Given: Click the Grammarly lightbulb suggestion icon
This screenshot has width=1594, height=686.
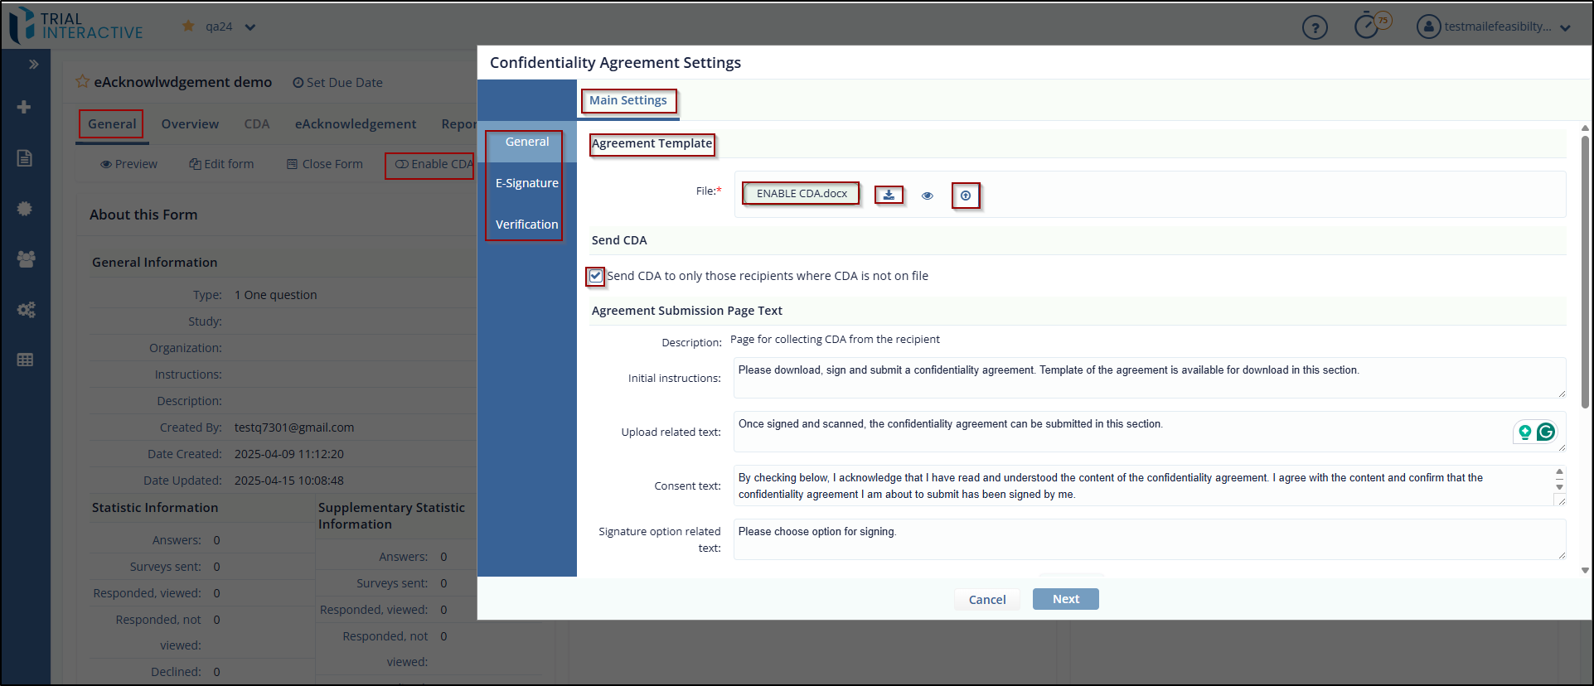Looking at the screenshot, I should [x=1524, y=432].
